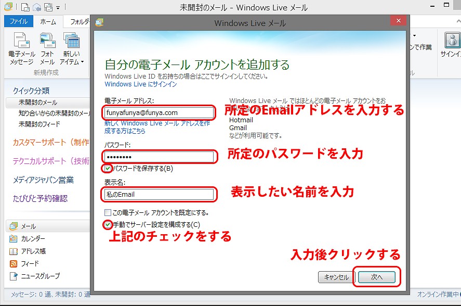Click the オンライン作業中 status text
The width and height of the screenshot is (461, 306).
coord(438,294)
